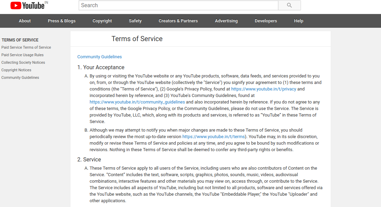This screenshot has height=207, width=381.
Task: Click Community Guidelines link above section 1
Action: point(100,57)
